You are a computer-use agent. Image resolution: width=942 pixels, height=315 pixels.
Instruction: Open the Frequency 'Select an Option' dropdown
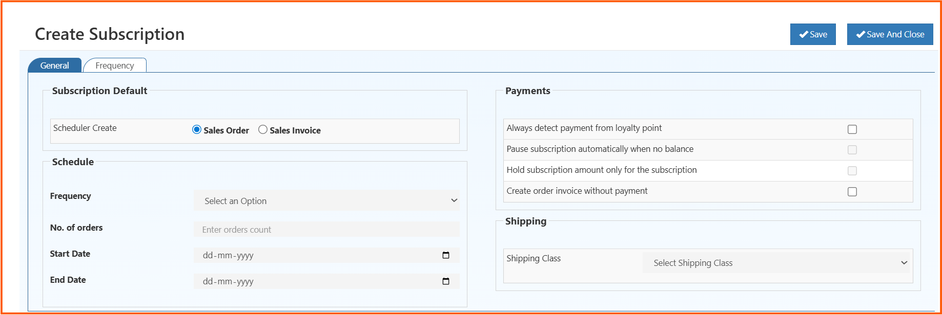pyautogui.click(x=326, y=200)
